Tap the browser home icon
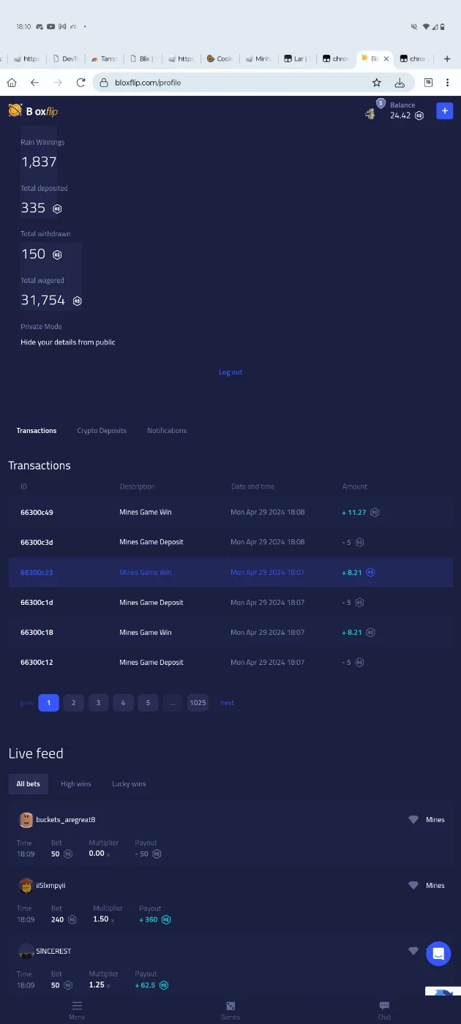 [x=12, y=83]
